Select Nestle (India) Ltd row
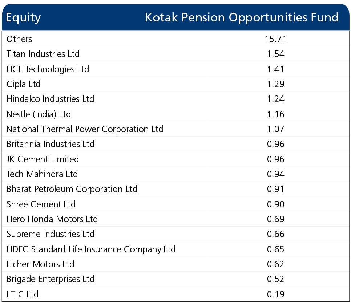This screenshot has height=305, width=351. click(x=175, y=114)
